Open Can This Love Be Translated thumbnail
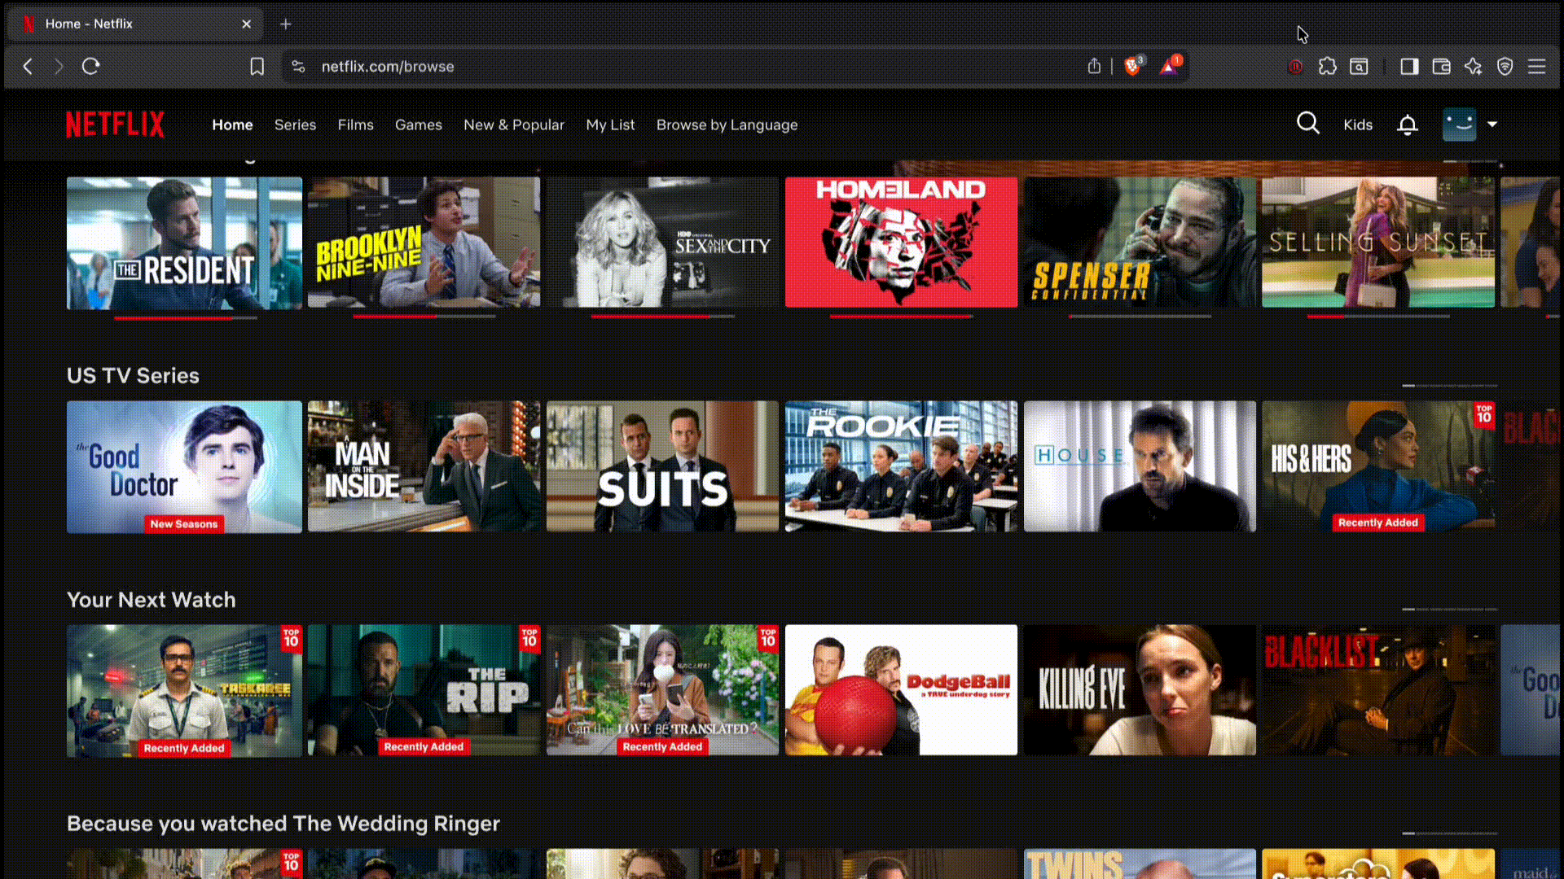1564x879 pixels. pos(662,690)
